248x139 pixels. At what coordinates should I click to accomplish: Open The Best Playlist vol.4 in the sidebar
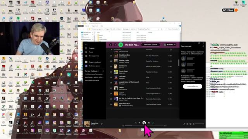[91, 71]
